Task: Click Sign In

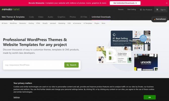Action: (x=163, y=10)
